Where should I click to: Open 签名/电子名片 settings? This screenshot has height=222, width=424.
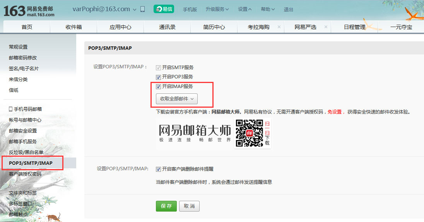(24, 68)
